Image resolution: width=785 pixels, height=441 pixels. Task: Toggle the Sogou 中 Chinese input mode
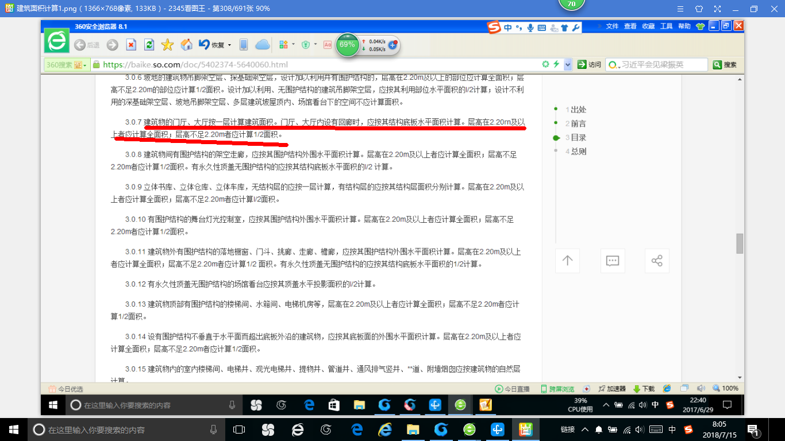point(508,28)
